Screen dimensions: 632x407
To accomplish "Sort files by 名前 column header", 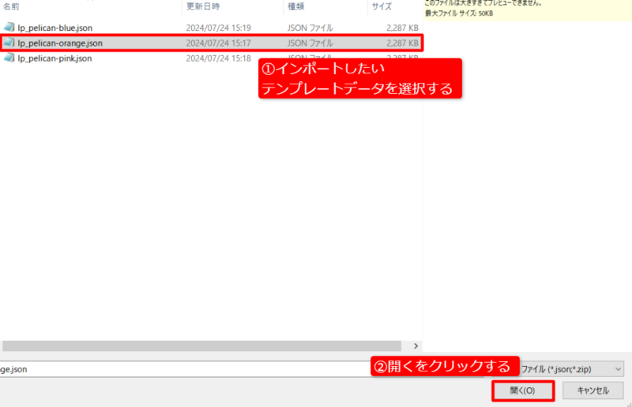I will pyautogui.click(x=11, y=6).
